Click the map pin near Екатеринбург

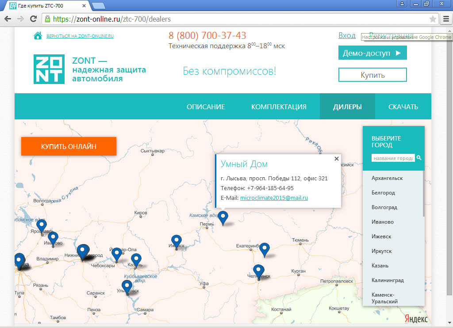tap(265, 250)
